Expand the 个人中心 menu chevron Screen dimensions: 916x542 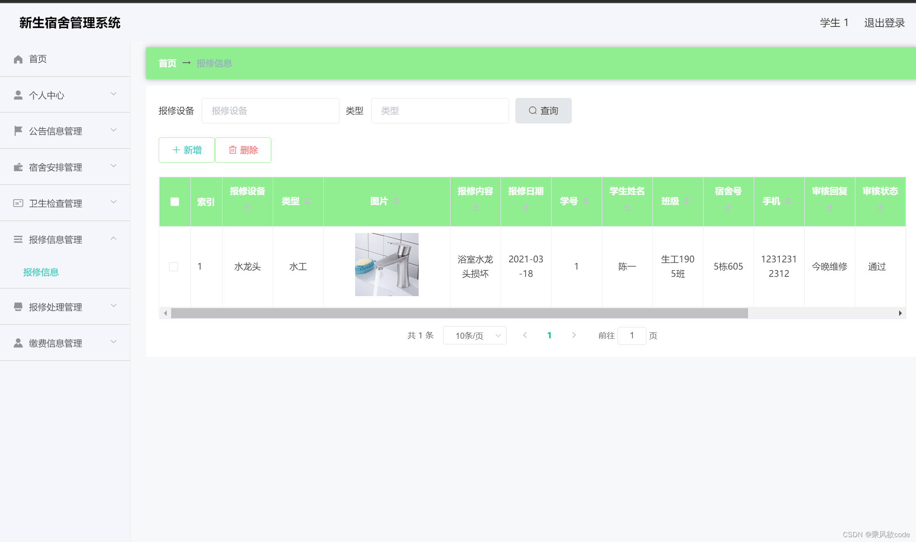pos(113,94)
